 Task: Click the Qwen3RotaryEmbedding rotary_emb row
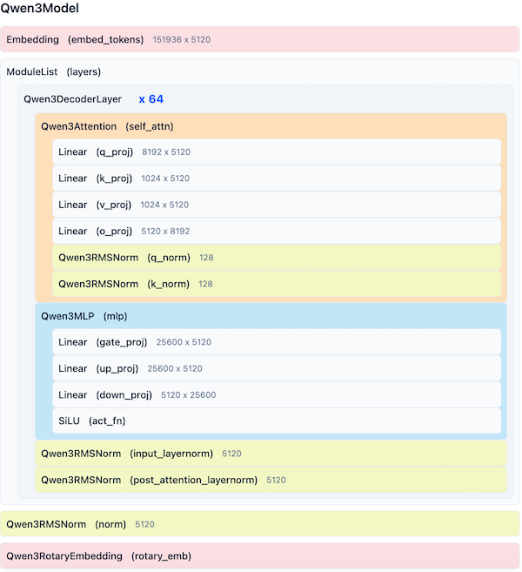(259, 555)
